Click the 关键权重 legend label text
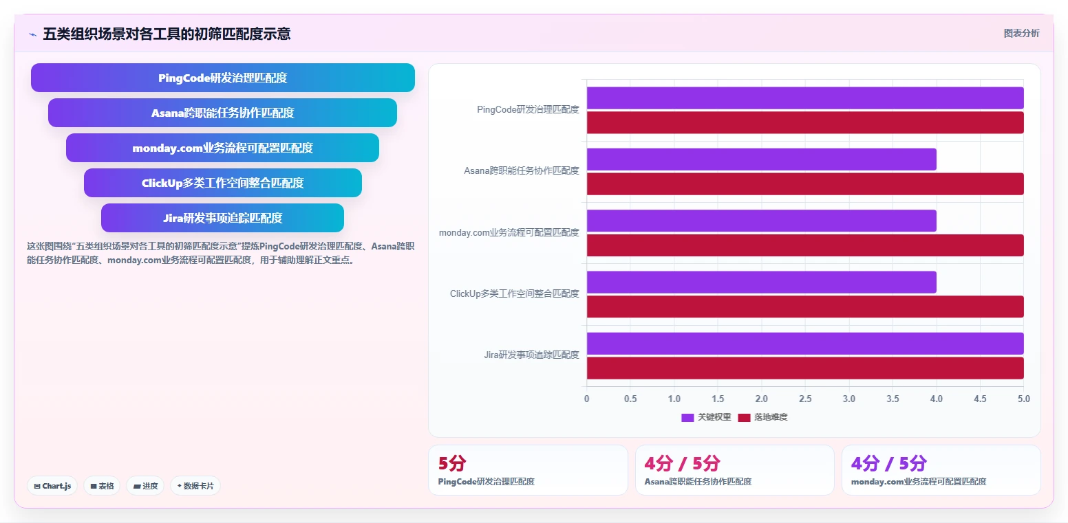The height and width of the screenshot is (523, 1068). point(714,417)
